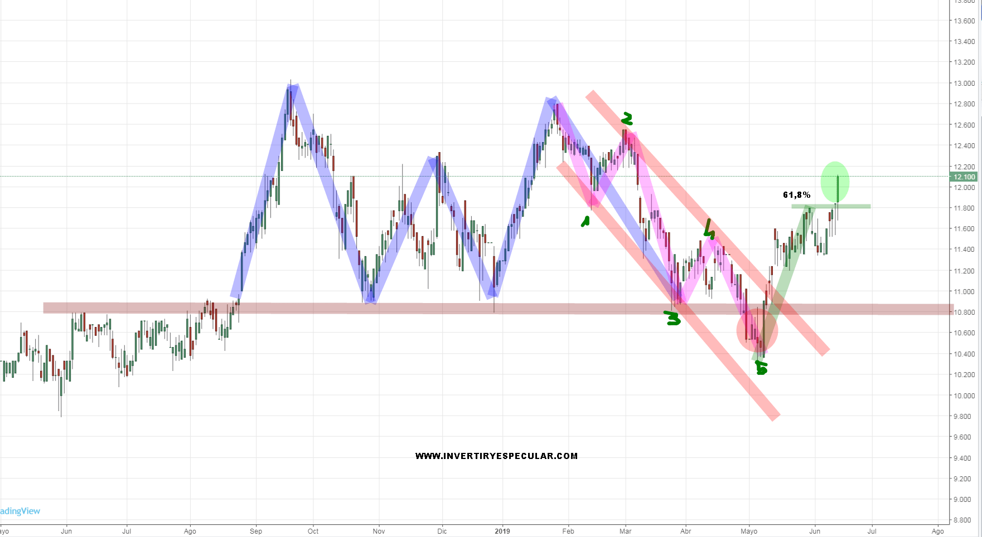The height and width of the screenshot is (537, 982).
Task: Click the TradingView logo
Action: (20, 511)
